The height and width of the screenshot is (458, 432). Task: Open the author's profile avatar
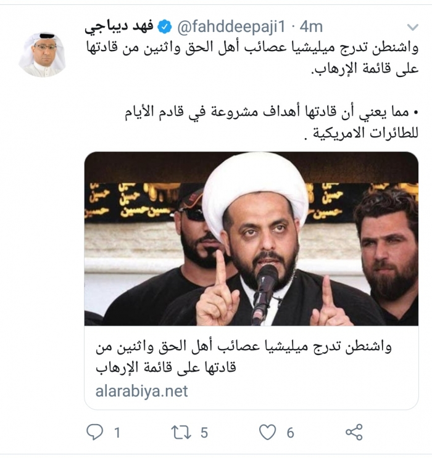click(42, 54)
